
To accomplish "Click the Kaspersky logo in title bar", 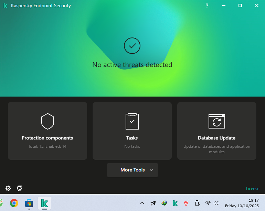I will coord(6,5).
